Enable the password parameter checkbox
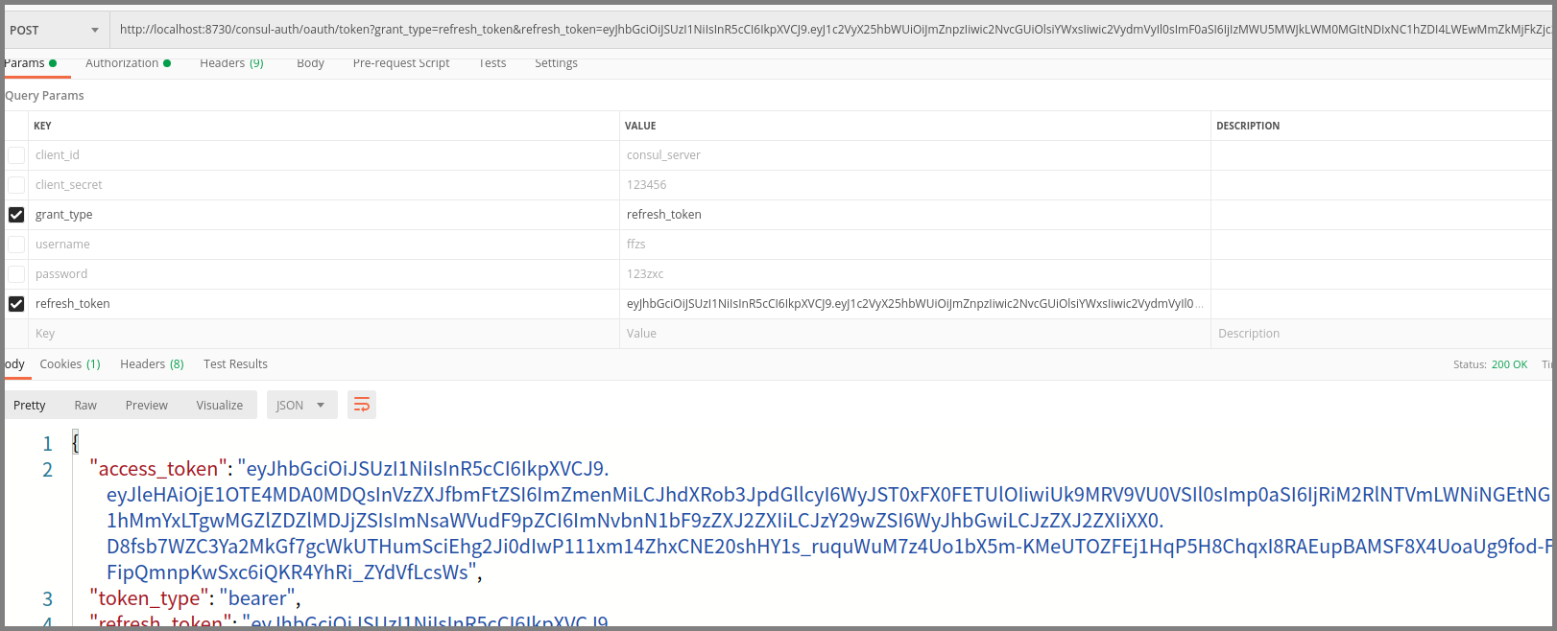The image size is (1557, 631). 16,274
